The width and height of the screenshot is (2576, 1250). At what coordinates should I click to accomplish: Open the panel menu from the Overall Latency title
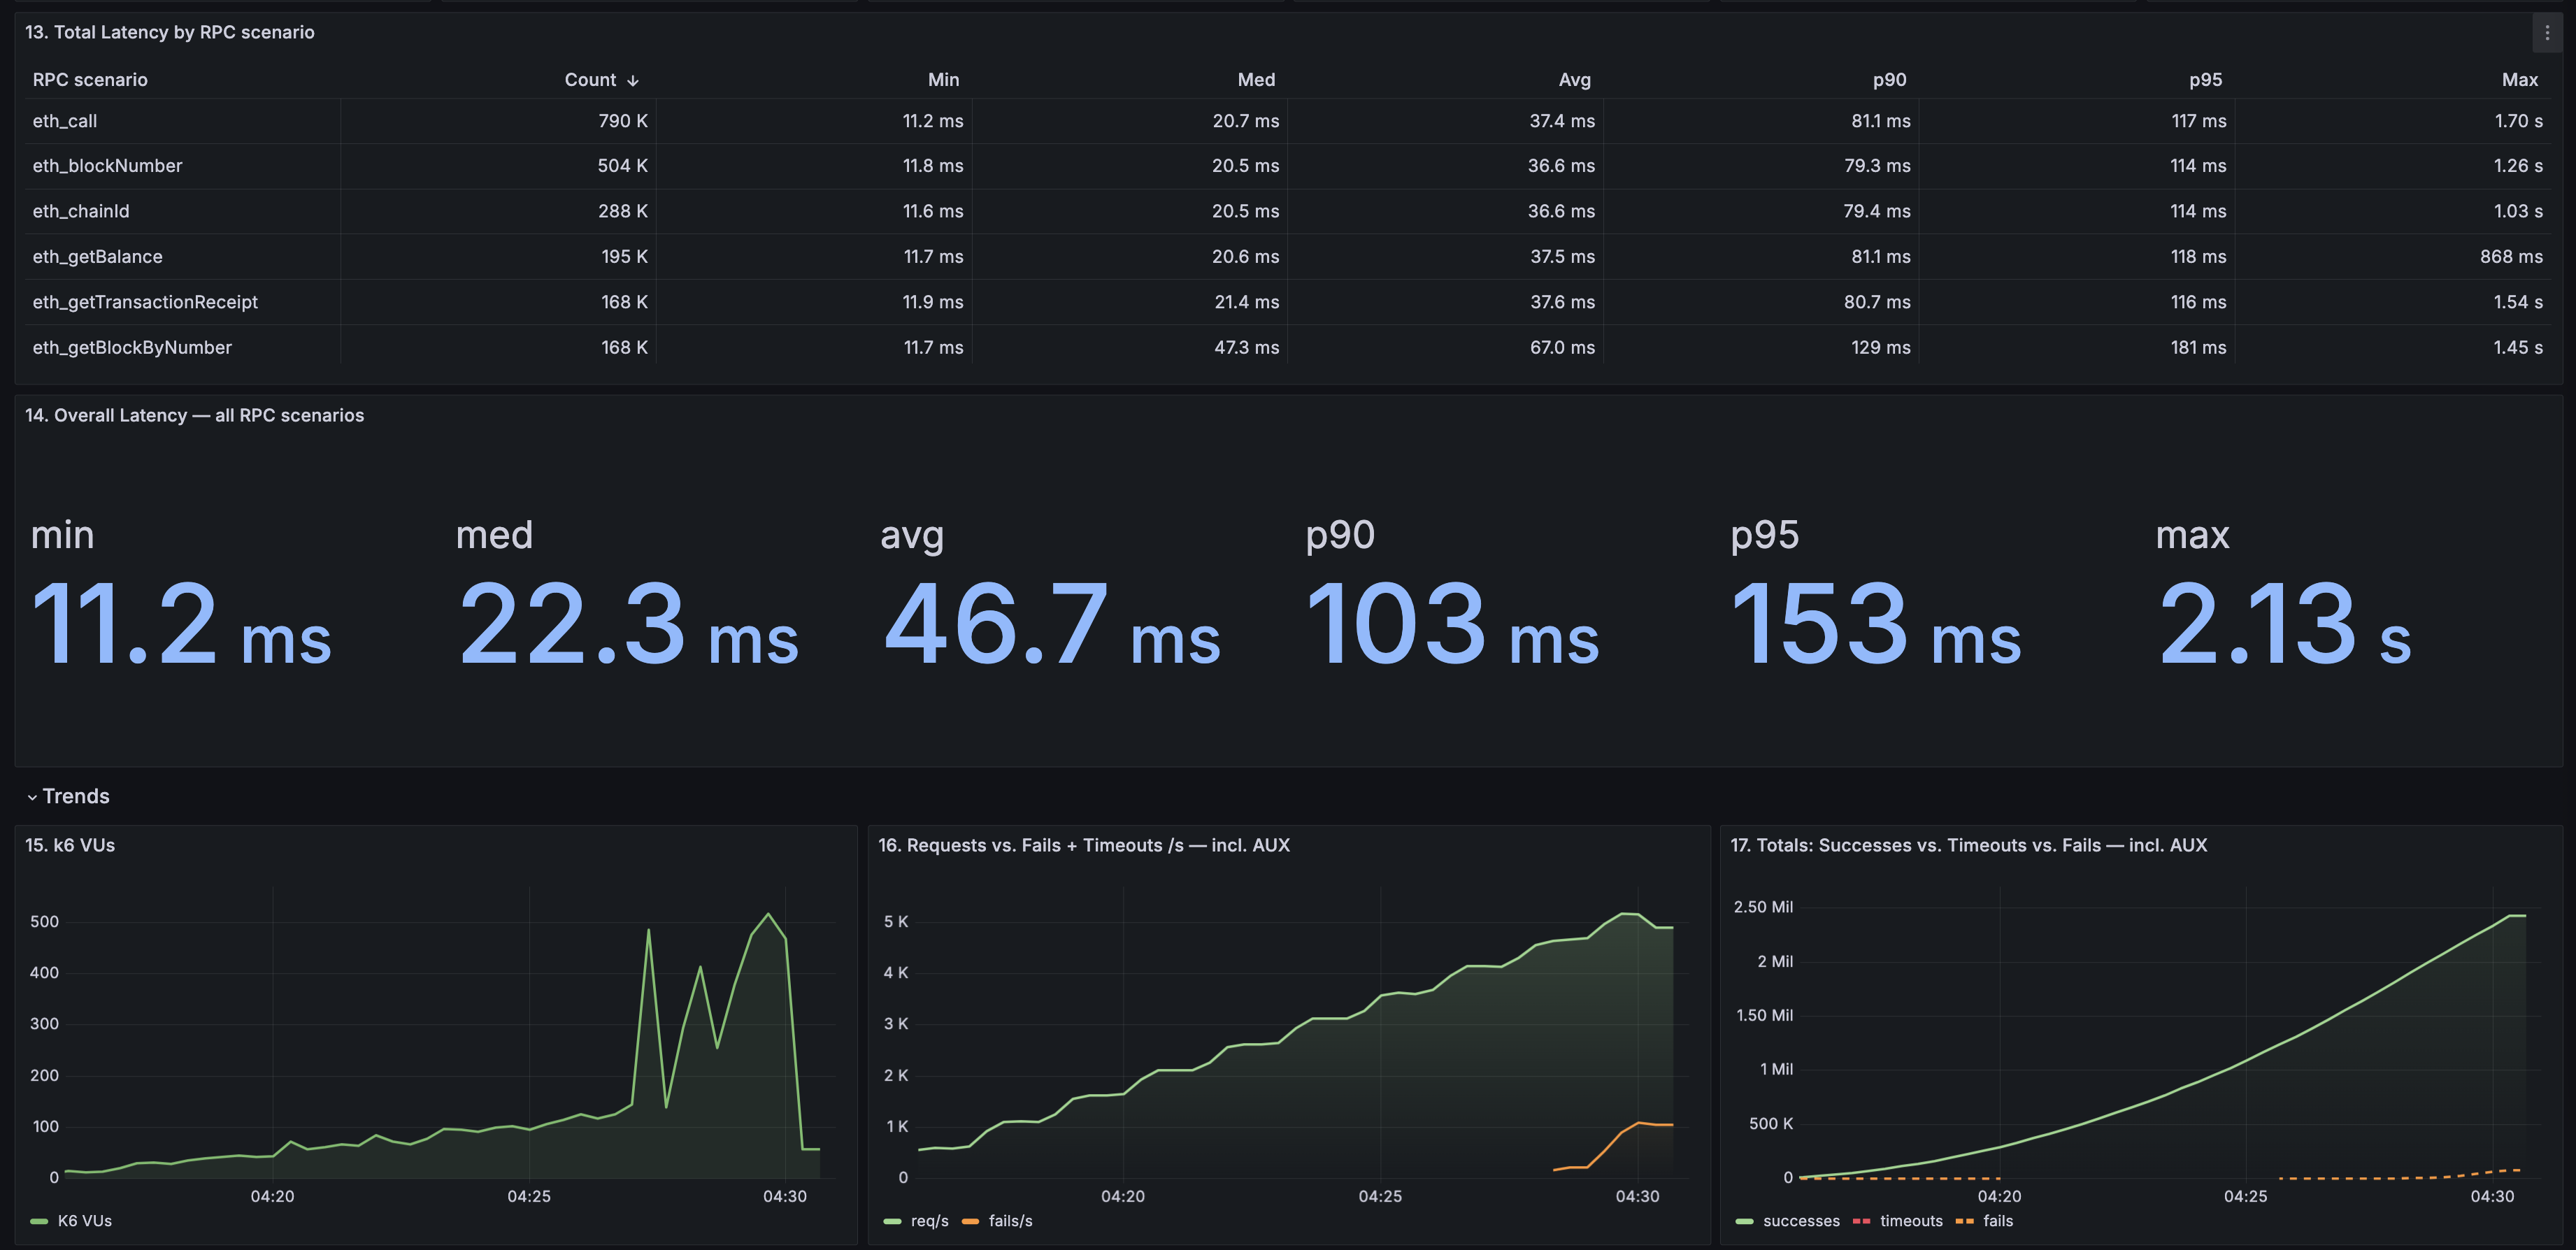(x=195, y=415)
